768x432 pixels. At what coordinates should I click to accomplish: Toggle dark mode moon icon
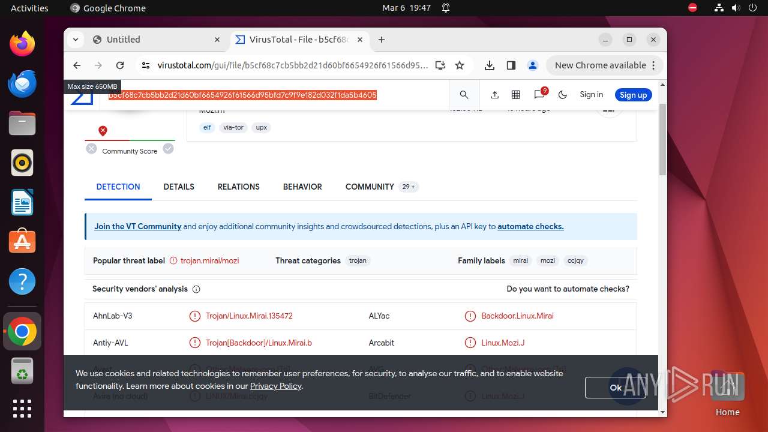click(x=562, y=95)
